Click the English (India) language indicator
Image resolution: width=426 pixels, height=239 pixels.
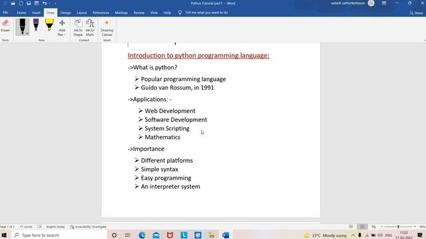pos(55,226)
